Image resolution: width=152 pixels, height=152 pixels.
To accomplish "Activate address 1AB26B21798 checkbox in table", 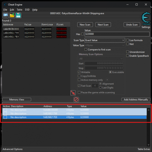I will coord(5,113).
